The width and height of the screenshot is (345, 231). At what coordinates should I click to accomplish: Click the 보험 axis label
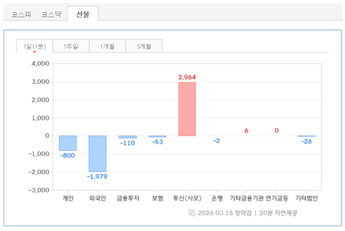click(x=157, y=198)
